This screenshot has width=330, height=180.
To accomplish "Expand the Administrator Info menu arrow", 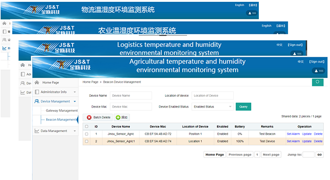I will [74, 92].
